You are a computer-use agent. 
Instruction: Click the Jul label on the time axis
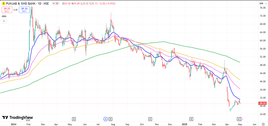[x=98, y=124]
